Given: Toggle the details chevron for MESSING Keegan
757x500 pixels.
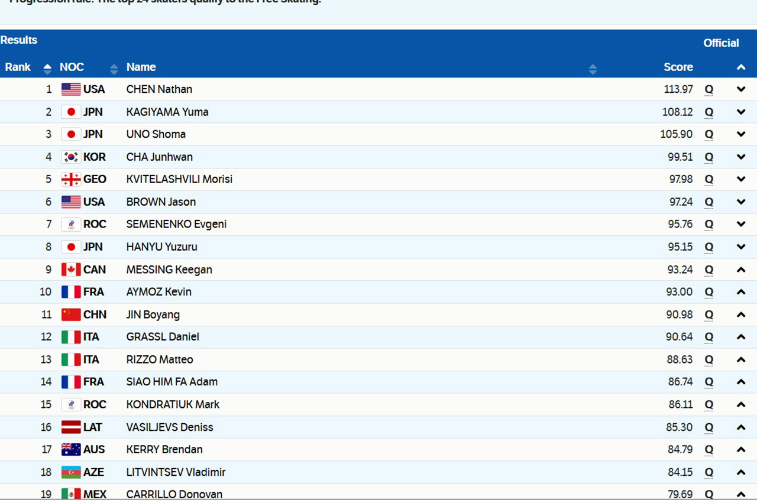Looking at the screenshot, I should tap(741, 270).
